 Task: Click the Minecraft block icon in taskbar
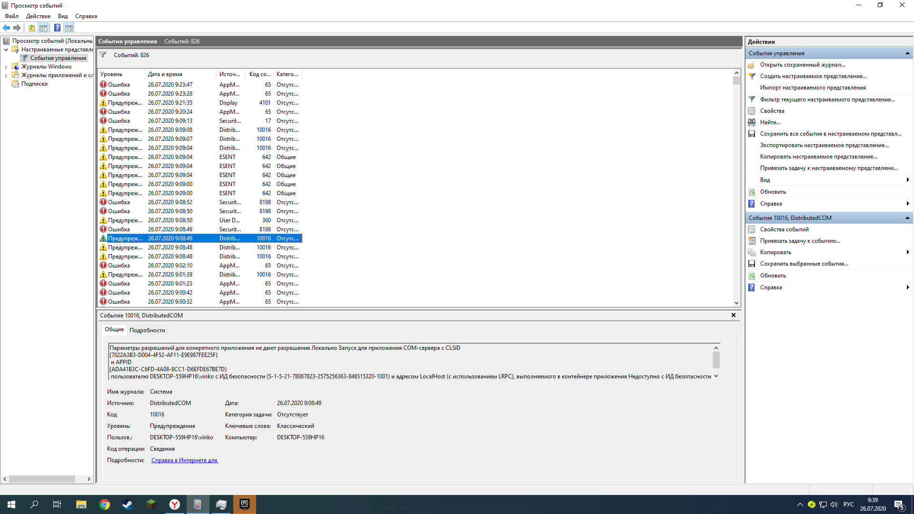[151, 504]
